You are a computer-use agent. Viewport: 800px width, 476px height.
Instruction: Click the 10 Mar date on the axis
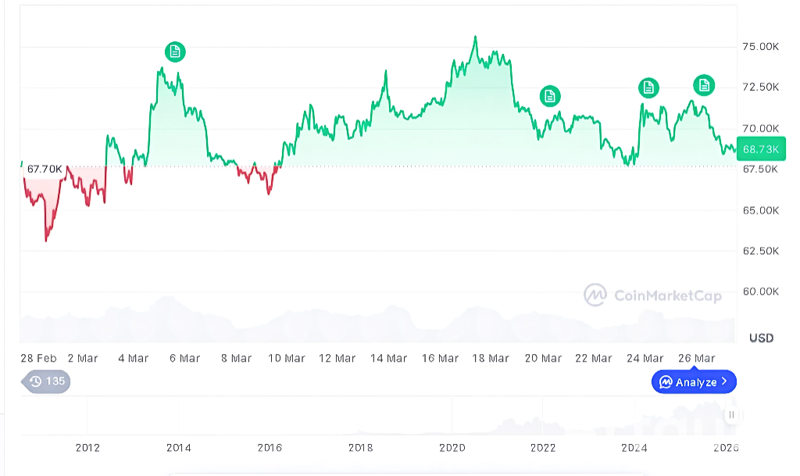point(287,358)
